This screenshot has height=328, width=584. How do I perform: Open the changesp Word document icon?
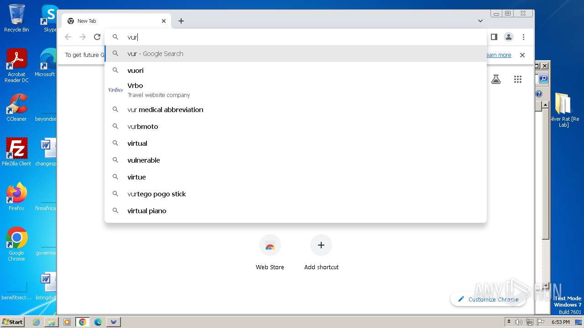(46, 152)
